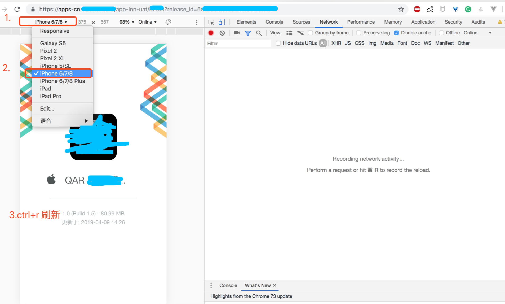Open the Network panel throttling dropdown arrow
Screen dimensions: 505x304
[x=490, y=33]
